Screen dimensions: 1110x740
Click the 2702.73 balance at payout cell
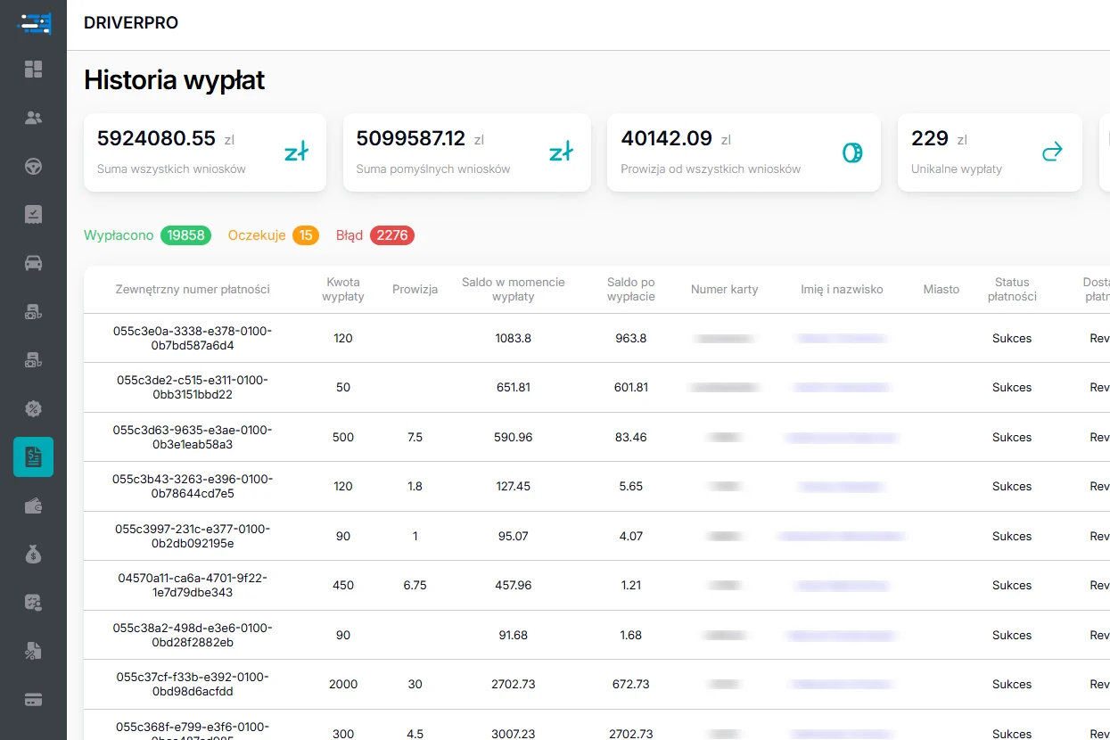coord(514,684)
